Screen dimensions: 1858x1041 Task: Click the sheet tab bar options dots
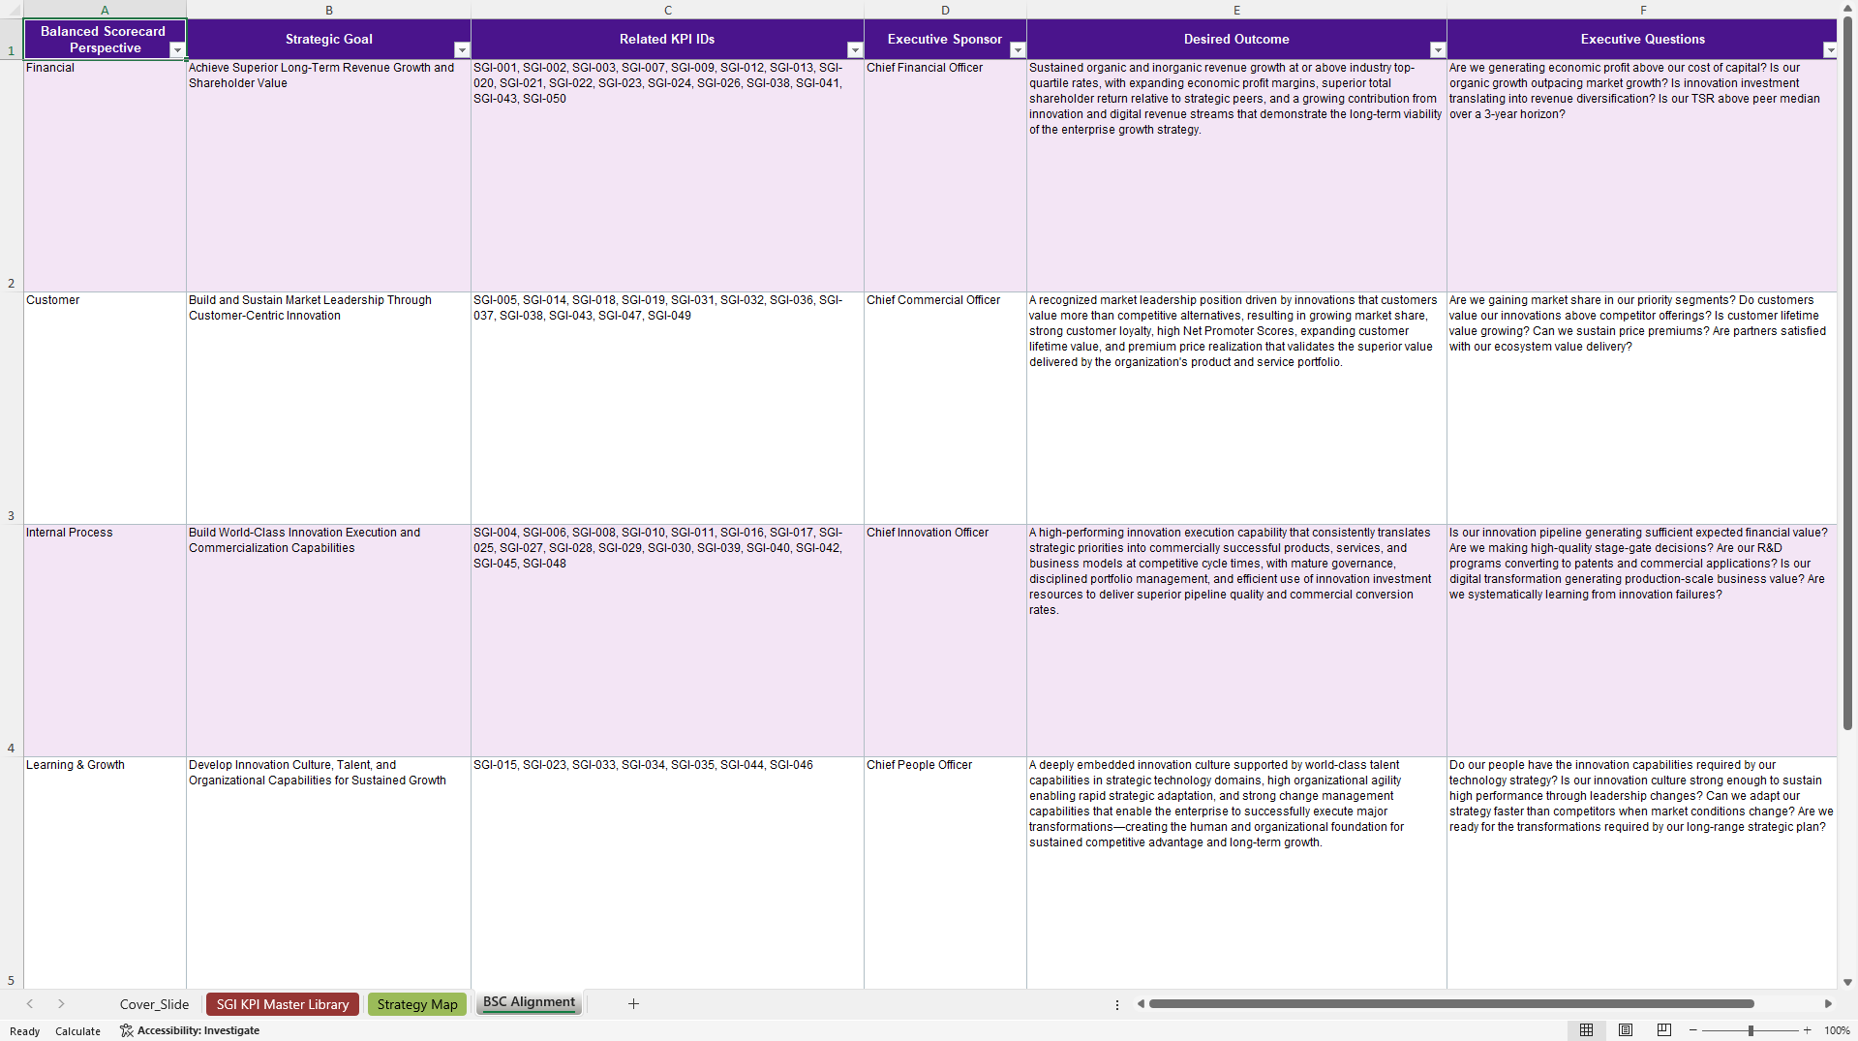coord(1117,1004)
